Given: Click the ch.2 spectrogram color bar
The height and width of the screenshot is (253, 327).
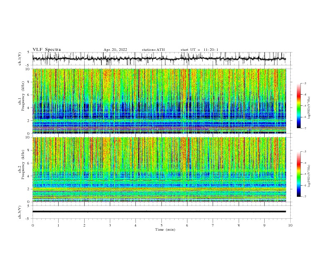Looking at the screenshot, I should 299,174.
